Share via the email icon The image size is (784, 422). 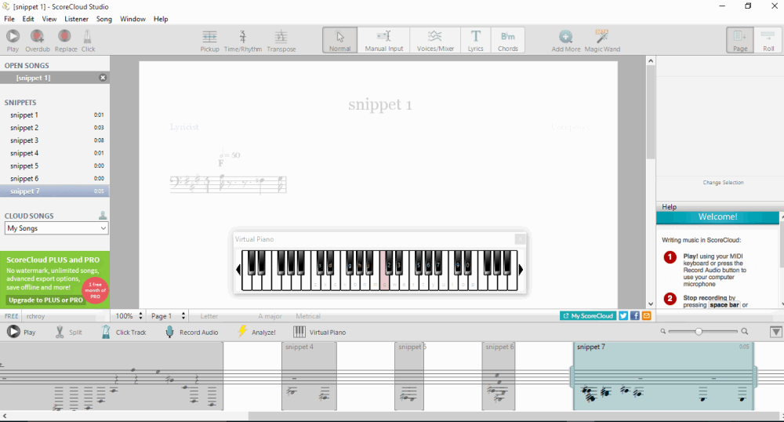[647, 316]
